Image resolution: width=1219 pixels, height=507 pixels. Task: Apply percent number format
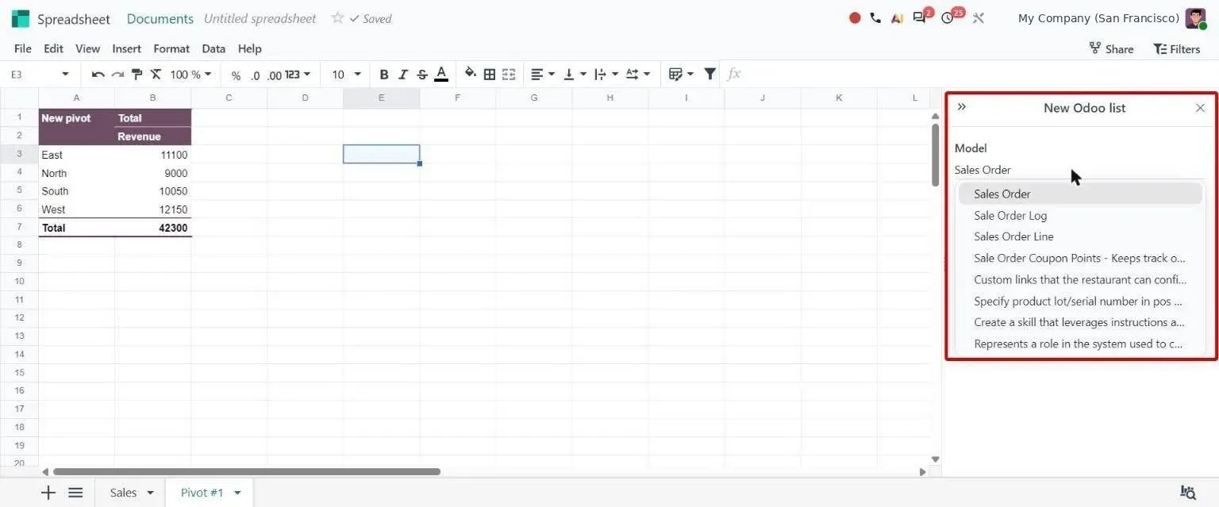pyautogui.click(x=236, y=75)
